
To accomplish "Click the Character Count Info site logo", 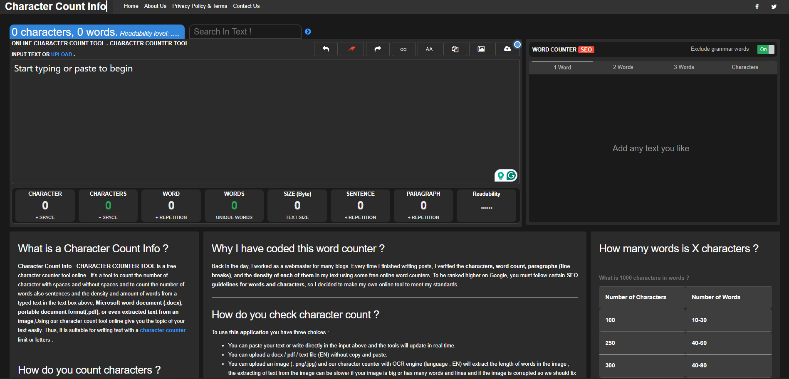I will point(55,6).
